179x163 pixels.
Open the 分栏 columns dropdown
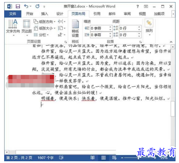coord(41,35)
